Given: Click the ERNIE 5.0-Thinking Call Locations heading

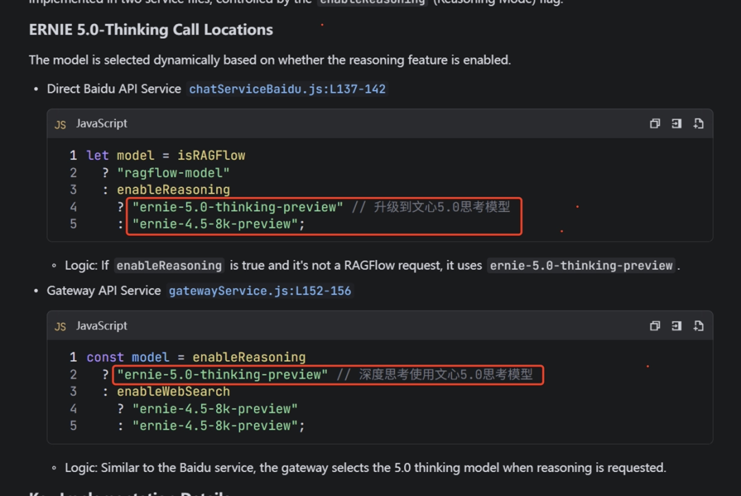Looking at the screenshot, I should click(x=151, y=29).
